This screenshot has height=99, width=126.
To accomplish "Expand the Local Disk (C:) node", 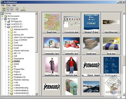I will click(x=6, y=24).
